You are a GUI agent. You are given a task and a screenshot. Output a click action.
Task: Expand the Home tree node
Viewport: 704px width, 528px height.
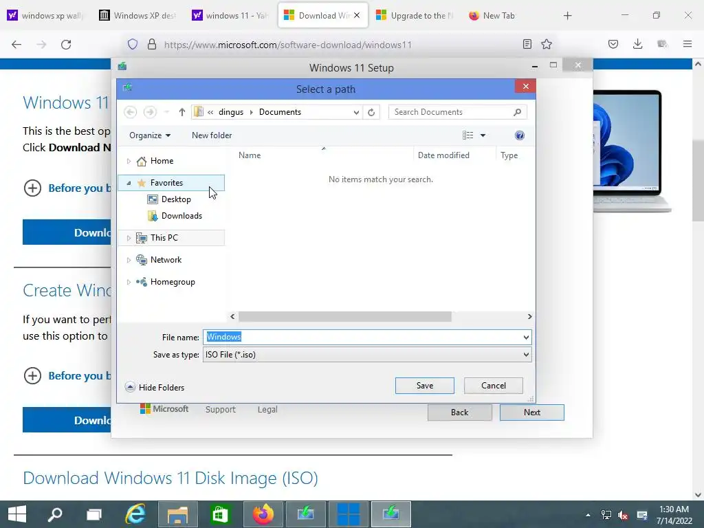[x=129, y=161]
